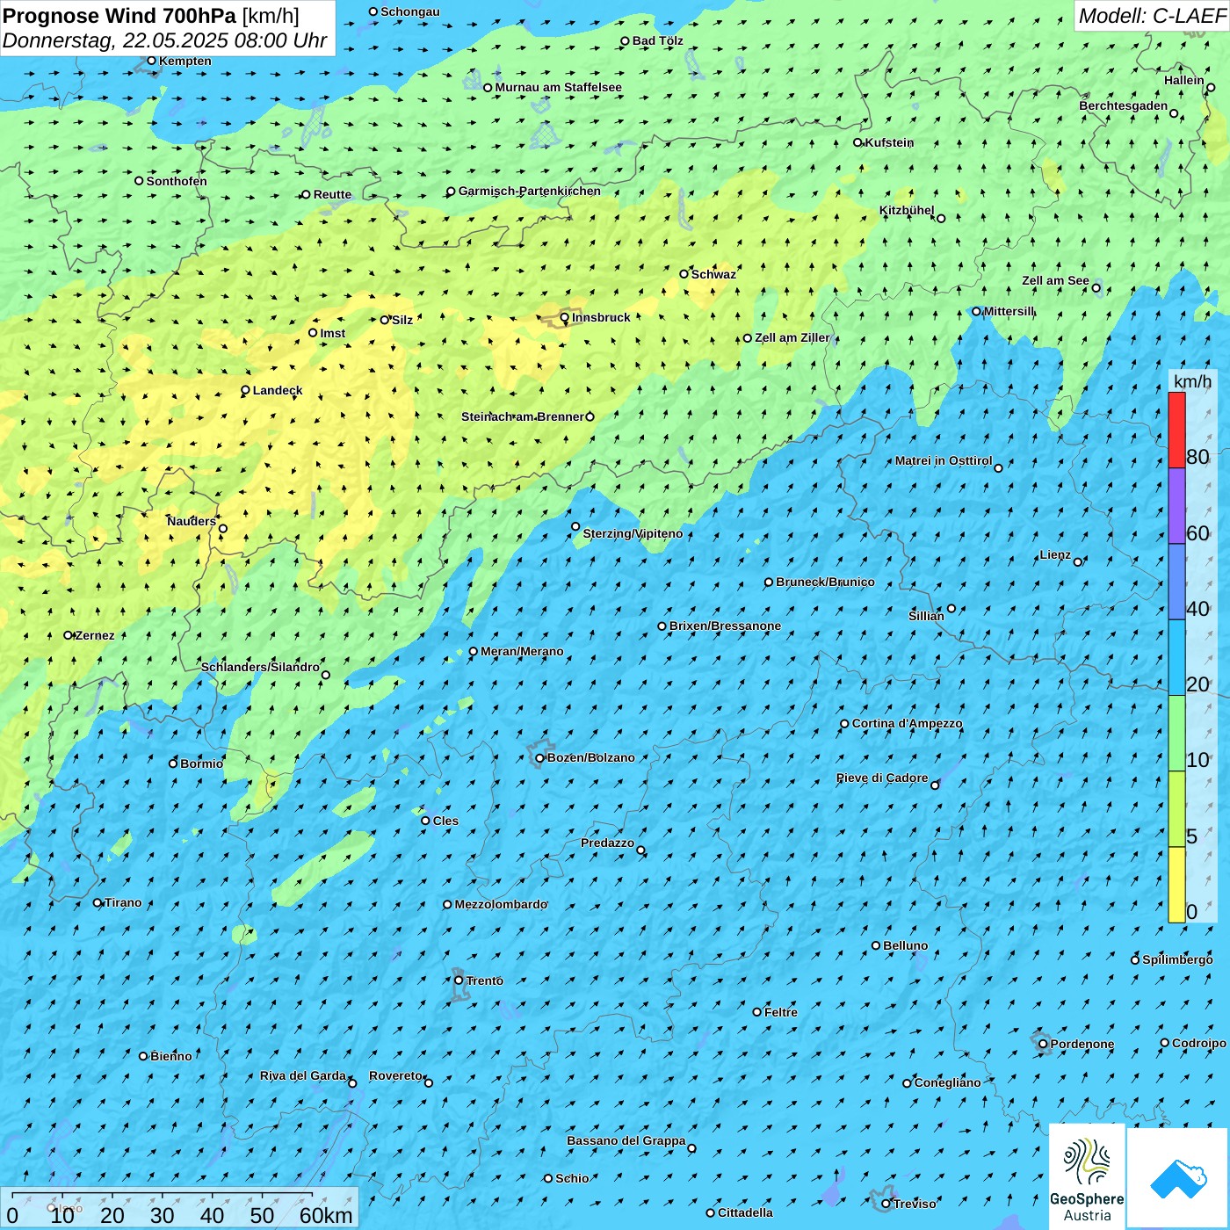Screen dimensions: 1230x1230
Task: Click the Lienz location dot
Action: [1078, 561]
